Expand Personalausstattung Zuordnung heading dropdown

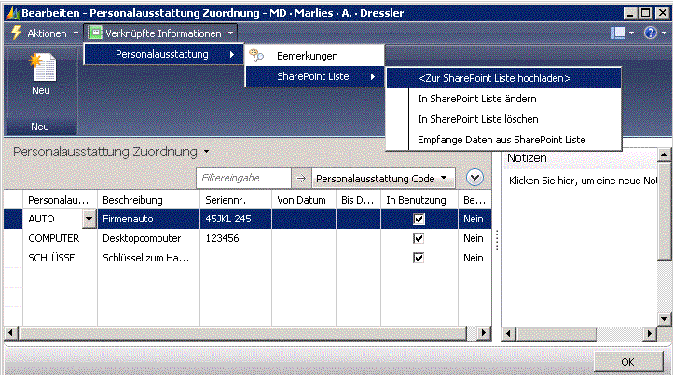click(206, 151)
